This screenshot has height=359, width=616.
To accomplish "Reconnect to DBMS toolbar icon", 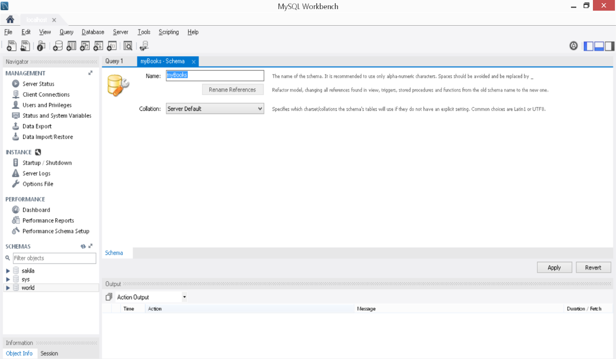I will (144, 46).
